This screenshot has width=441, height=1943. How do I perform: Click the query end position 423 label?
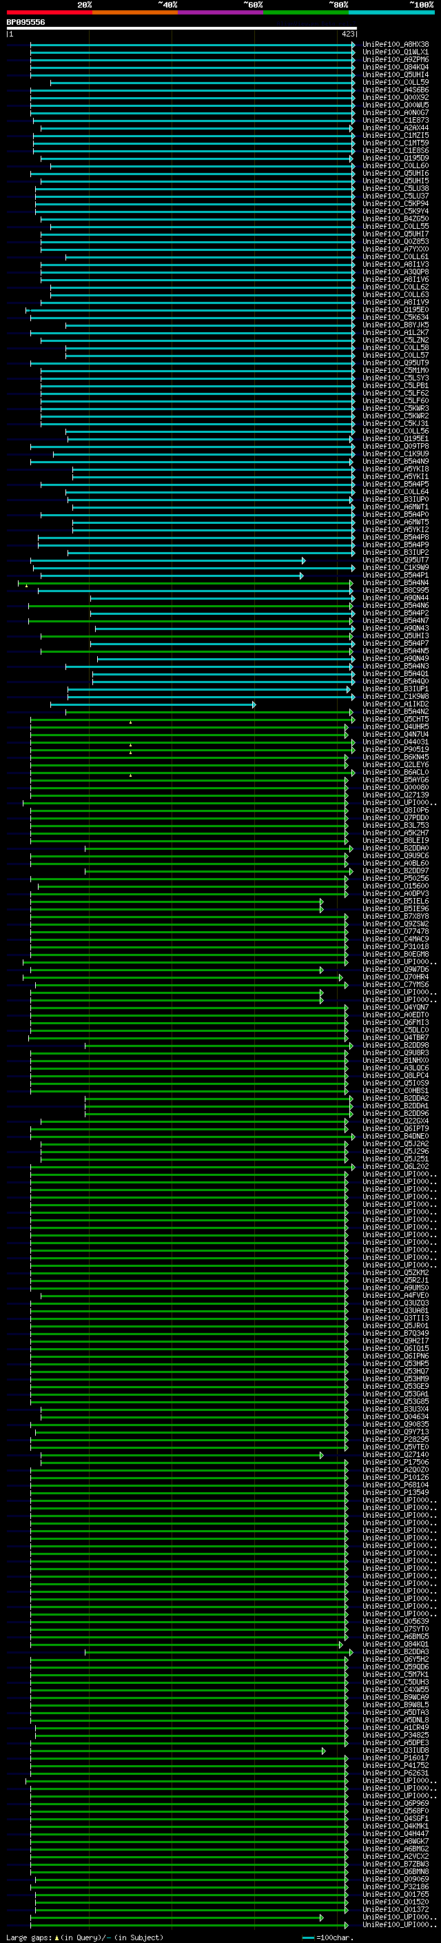coord(347,34)
